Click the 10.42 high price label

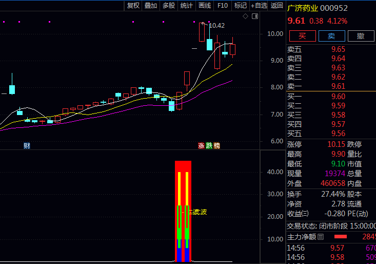[x=217, y=26]
